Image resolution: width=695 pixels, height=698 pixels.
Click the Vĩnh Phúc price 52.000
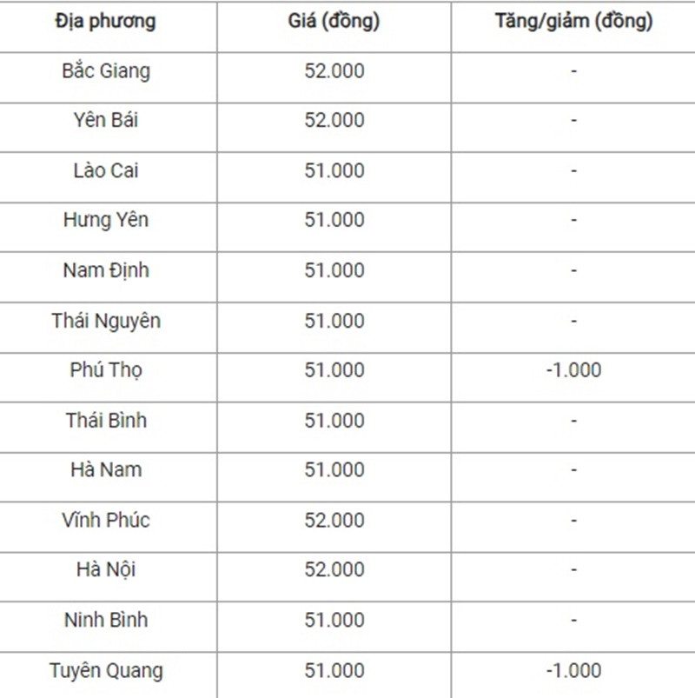pos(334,520)
